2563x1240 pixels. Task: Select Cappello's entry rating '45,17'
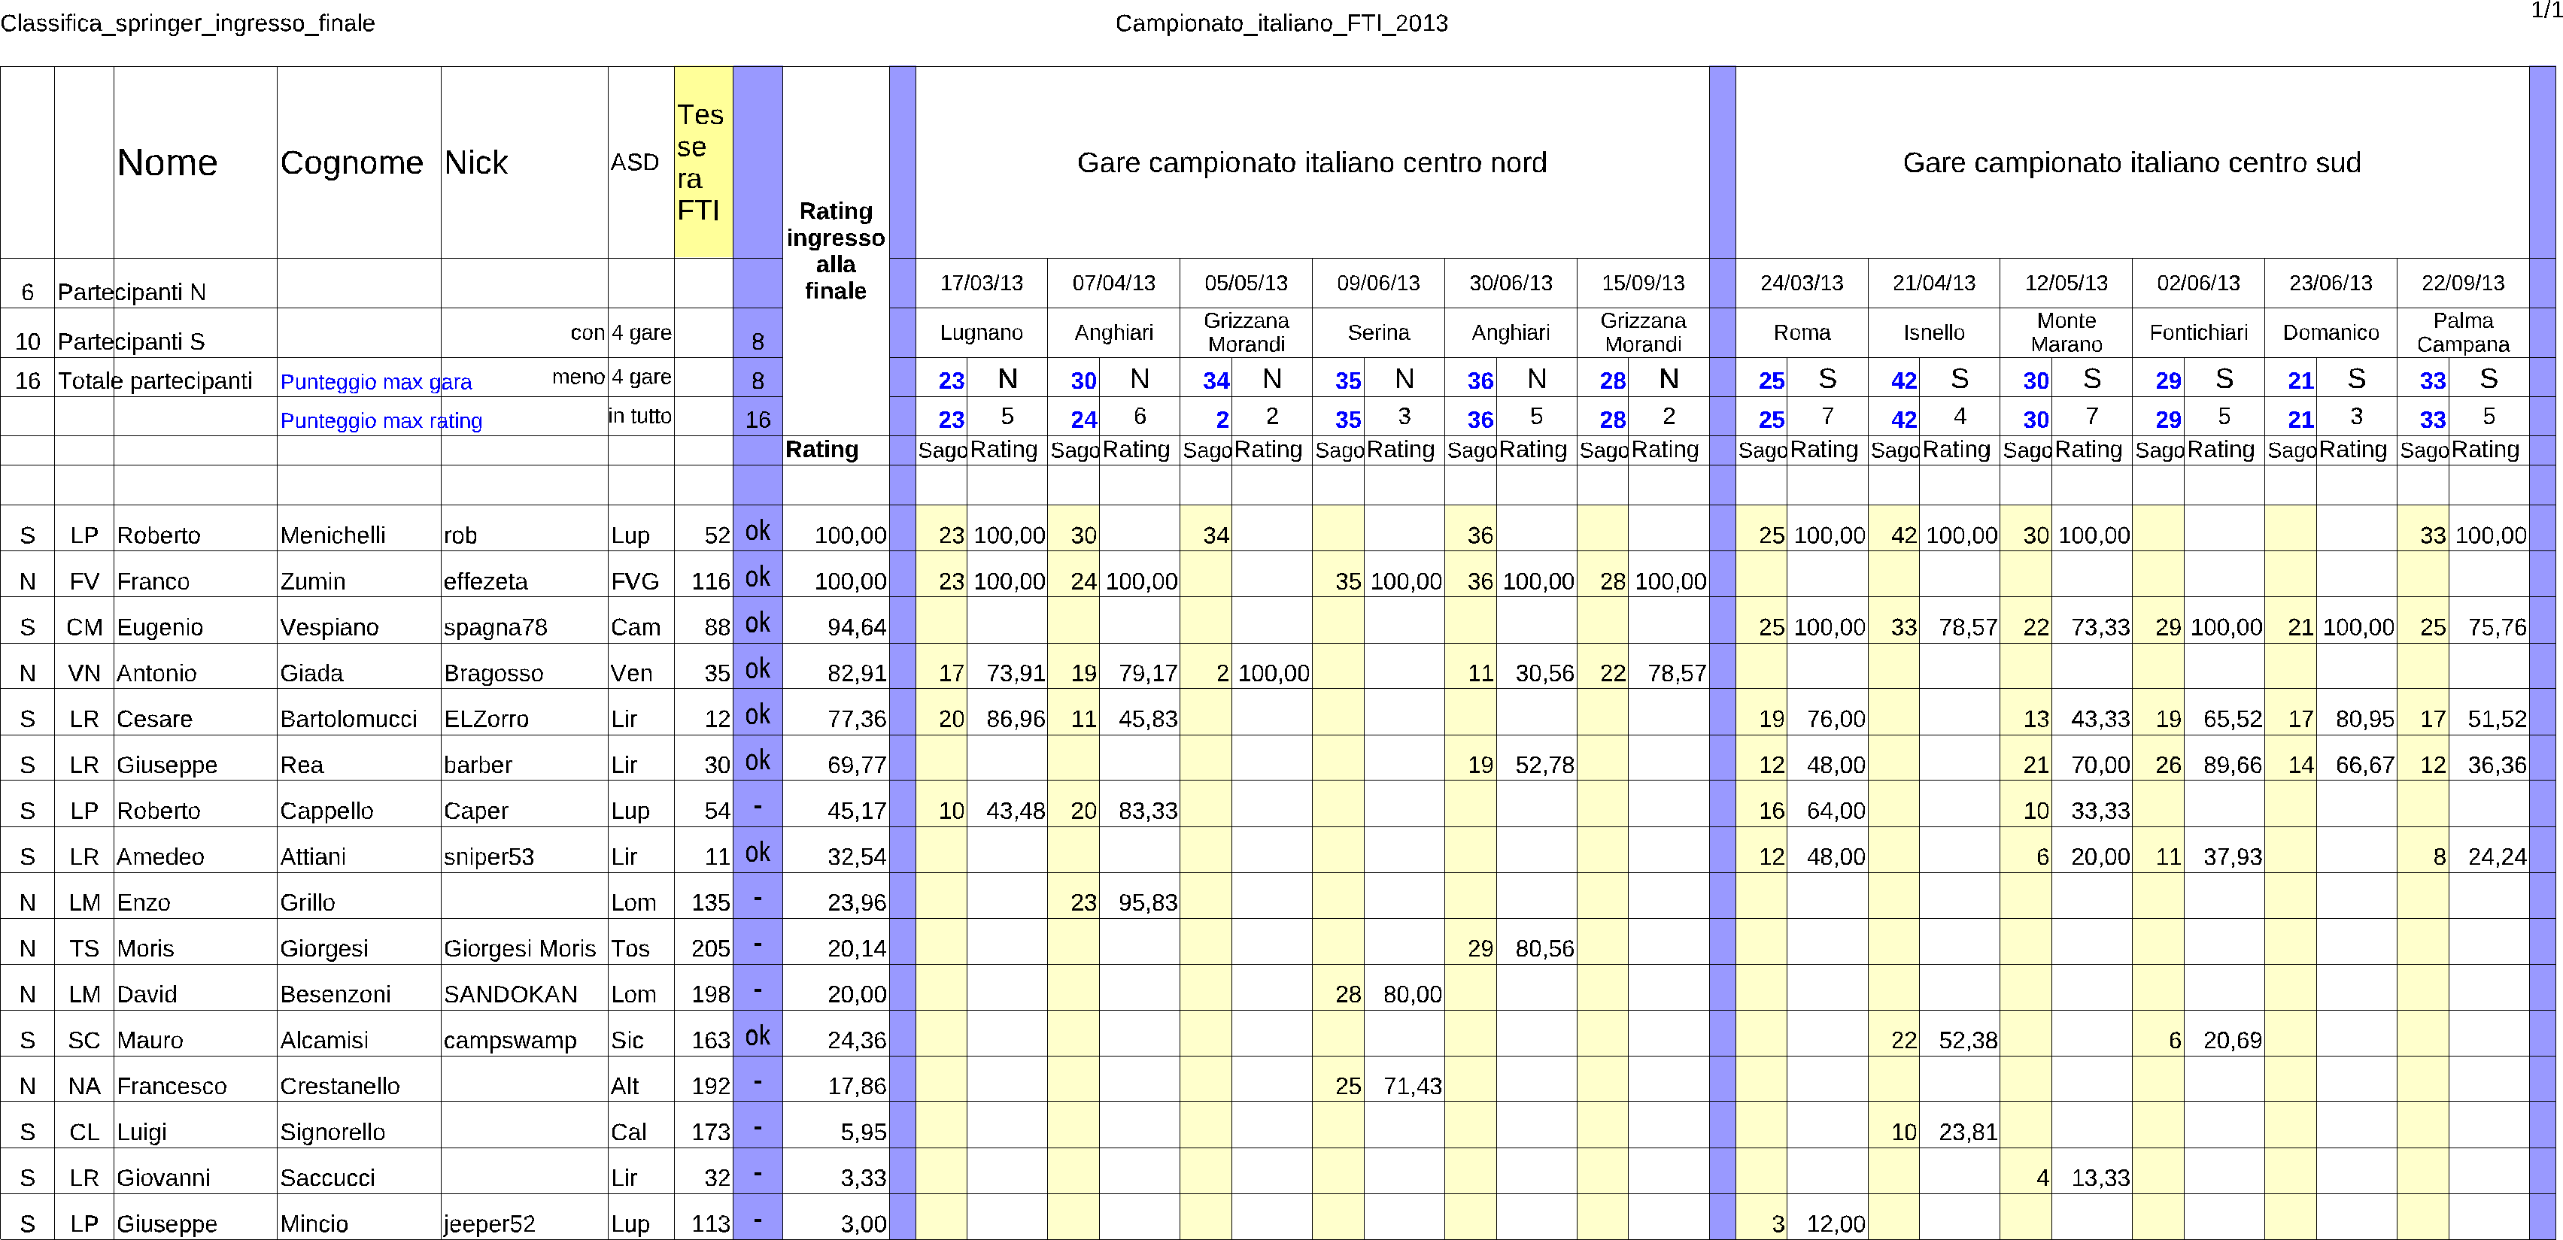click(x=857, y=811)
